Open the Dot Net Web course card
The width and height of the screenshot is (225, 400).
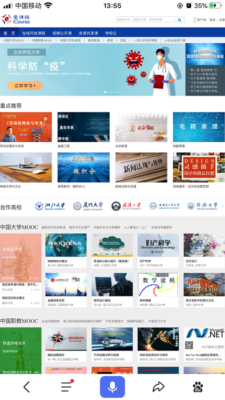pos(204,344)
